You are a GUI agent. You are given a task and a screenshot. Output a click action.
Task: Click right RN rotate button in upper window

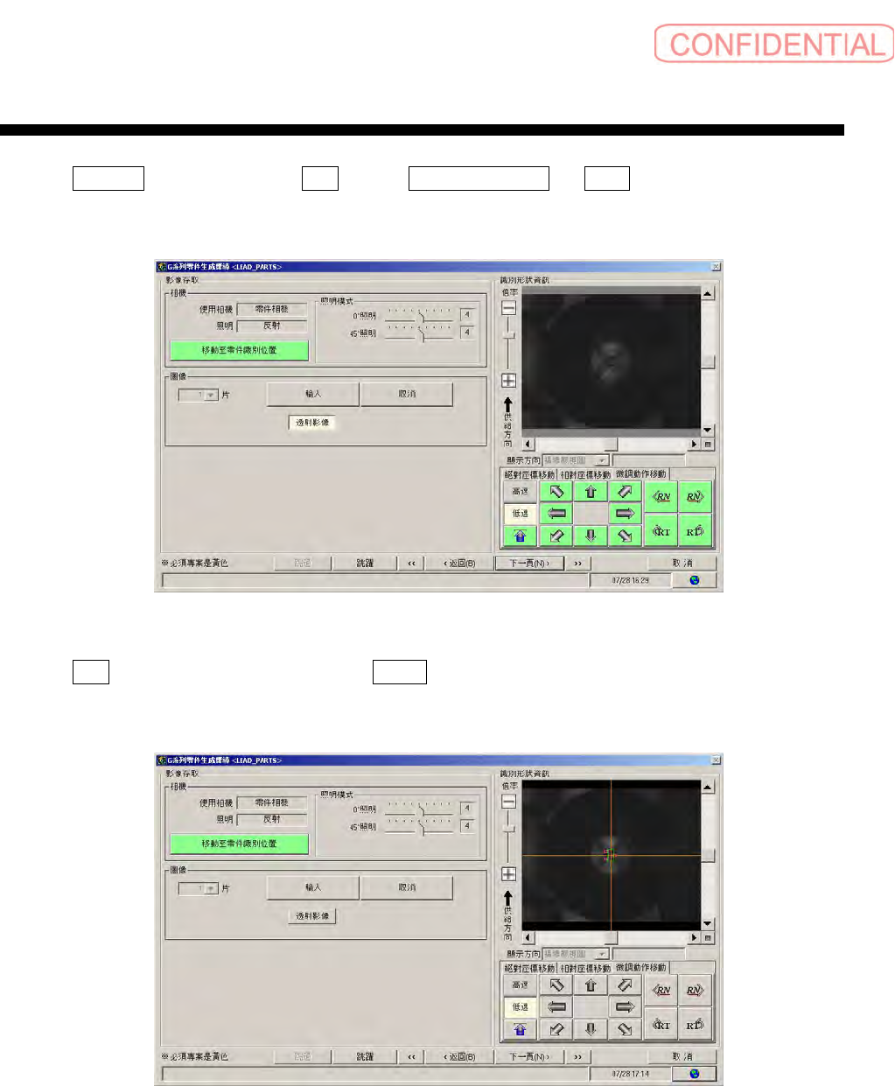(x=695, y=497)
